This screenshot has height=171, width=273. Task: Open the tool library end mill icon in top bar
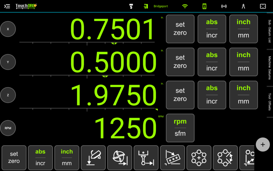[131, 6]
